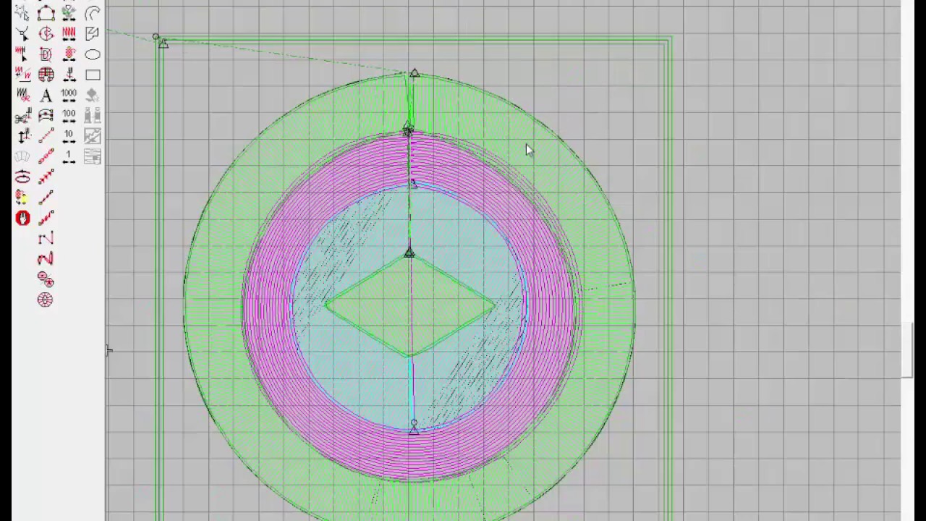The image size is (926, 521).
Task: Click the red-and-yellow chain stitch icon
Action: tap(69, 54)
